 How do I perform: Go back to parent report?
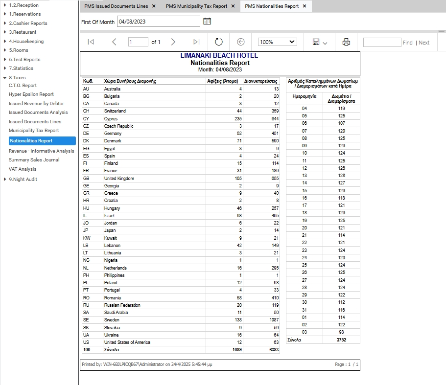pos(241,42)
